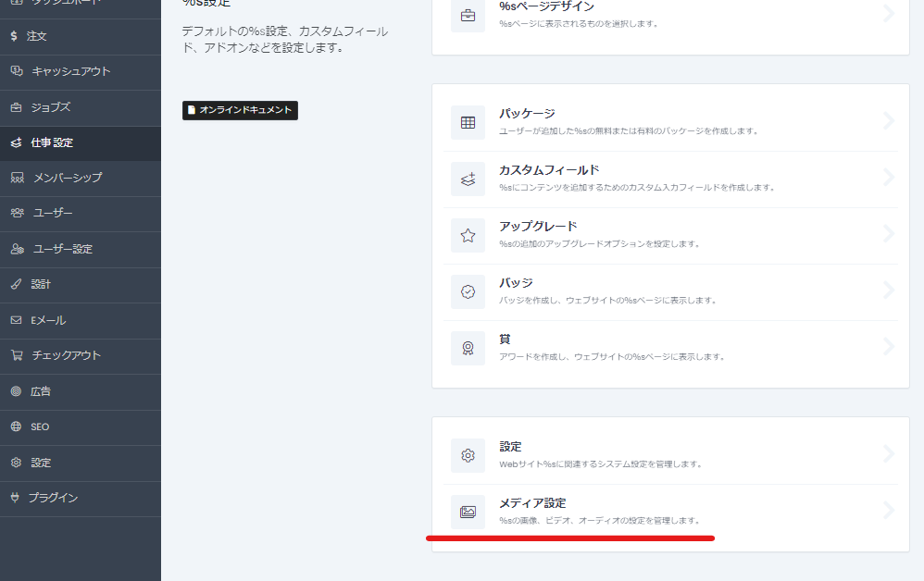Expand the パッケージ row chevron
924x581 pixels.
[888, 121]
